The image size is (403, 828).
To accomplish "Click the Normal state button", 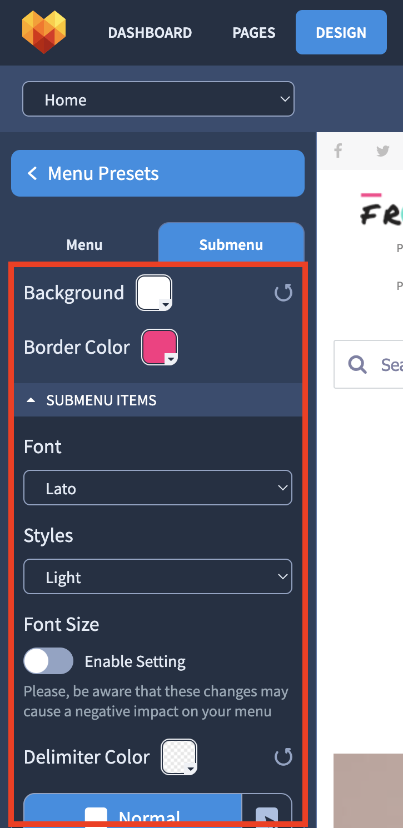I will click(133, 814).
